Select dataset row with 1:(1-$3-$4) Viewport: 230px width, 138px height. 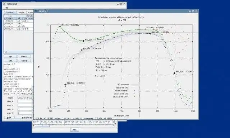click(19, 29)
